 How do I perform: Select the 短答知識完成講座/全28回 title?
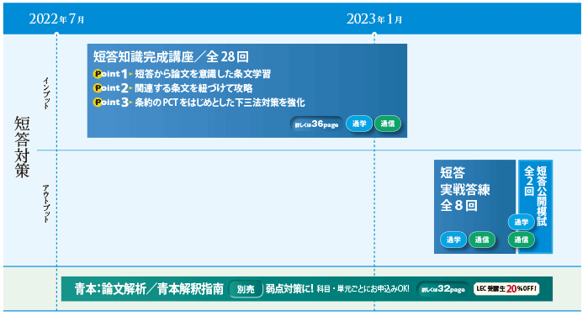pyautogui.click(x=171, y=56)
